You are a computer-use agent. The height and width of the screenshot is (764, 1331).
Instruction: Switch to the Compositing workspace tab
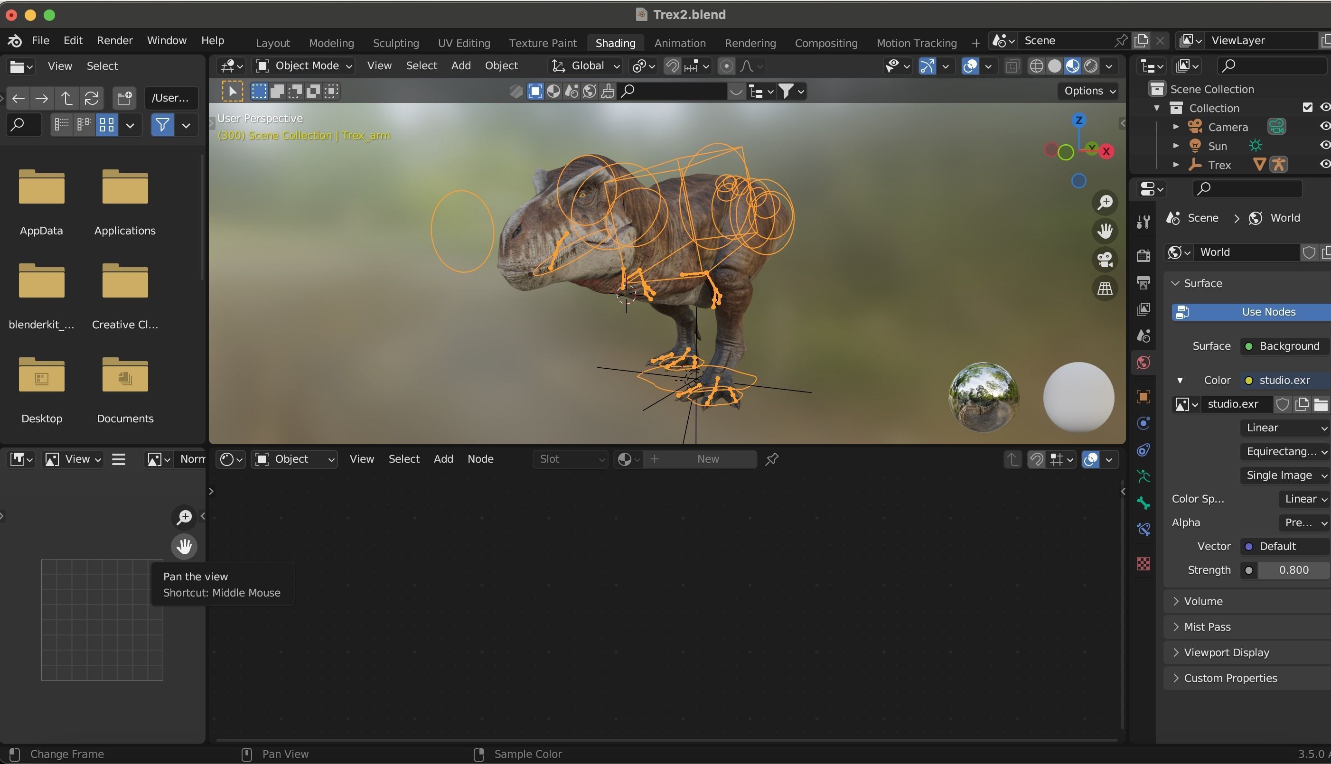tap(825, 43)
